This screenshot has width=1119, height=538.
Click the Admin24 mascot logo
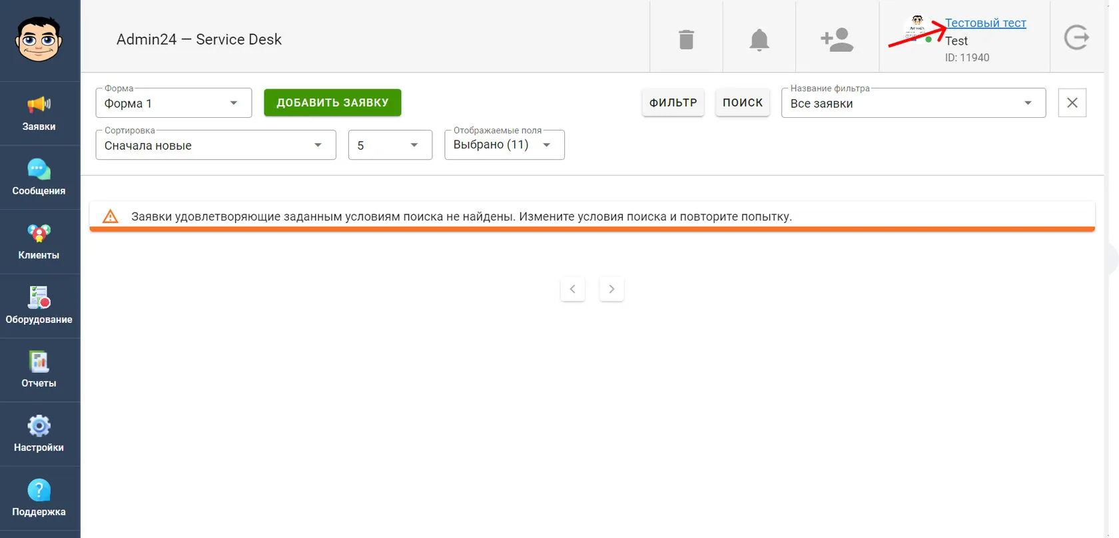point(39,39)
